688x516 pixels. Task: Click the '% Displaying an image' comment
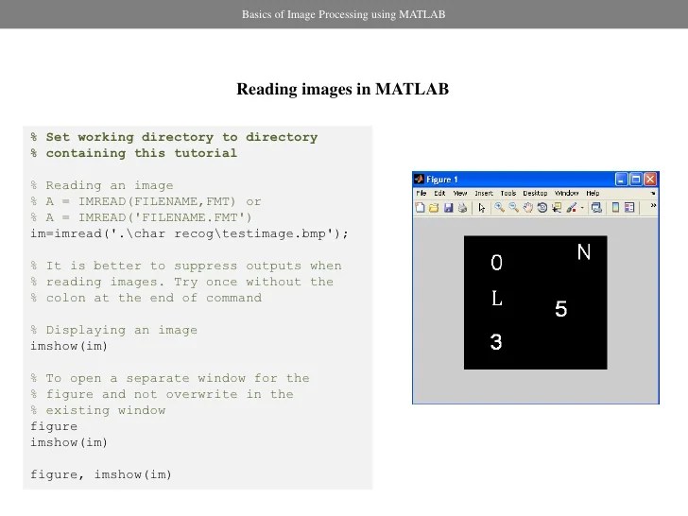click(113, 330)
